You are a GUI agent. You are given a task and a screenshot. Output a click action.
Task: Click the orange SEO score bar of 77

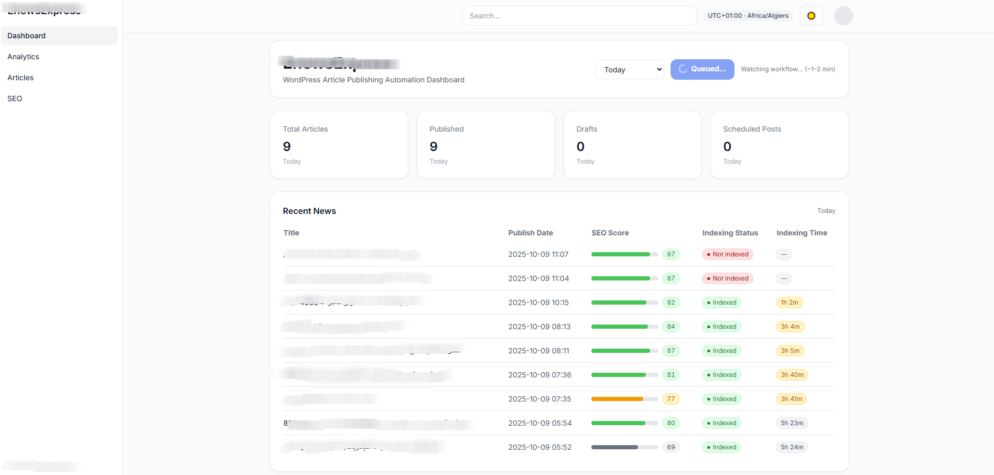617,399
